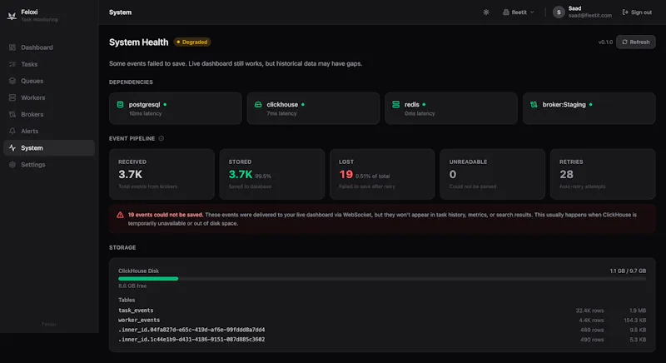
Task: Click the Workers server icon
Action: point(12,97)
